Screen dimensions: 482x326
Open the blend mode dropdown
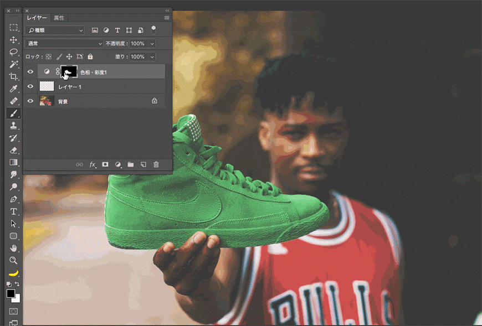coord(64,44)
